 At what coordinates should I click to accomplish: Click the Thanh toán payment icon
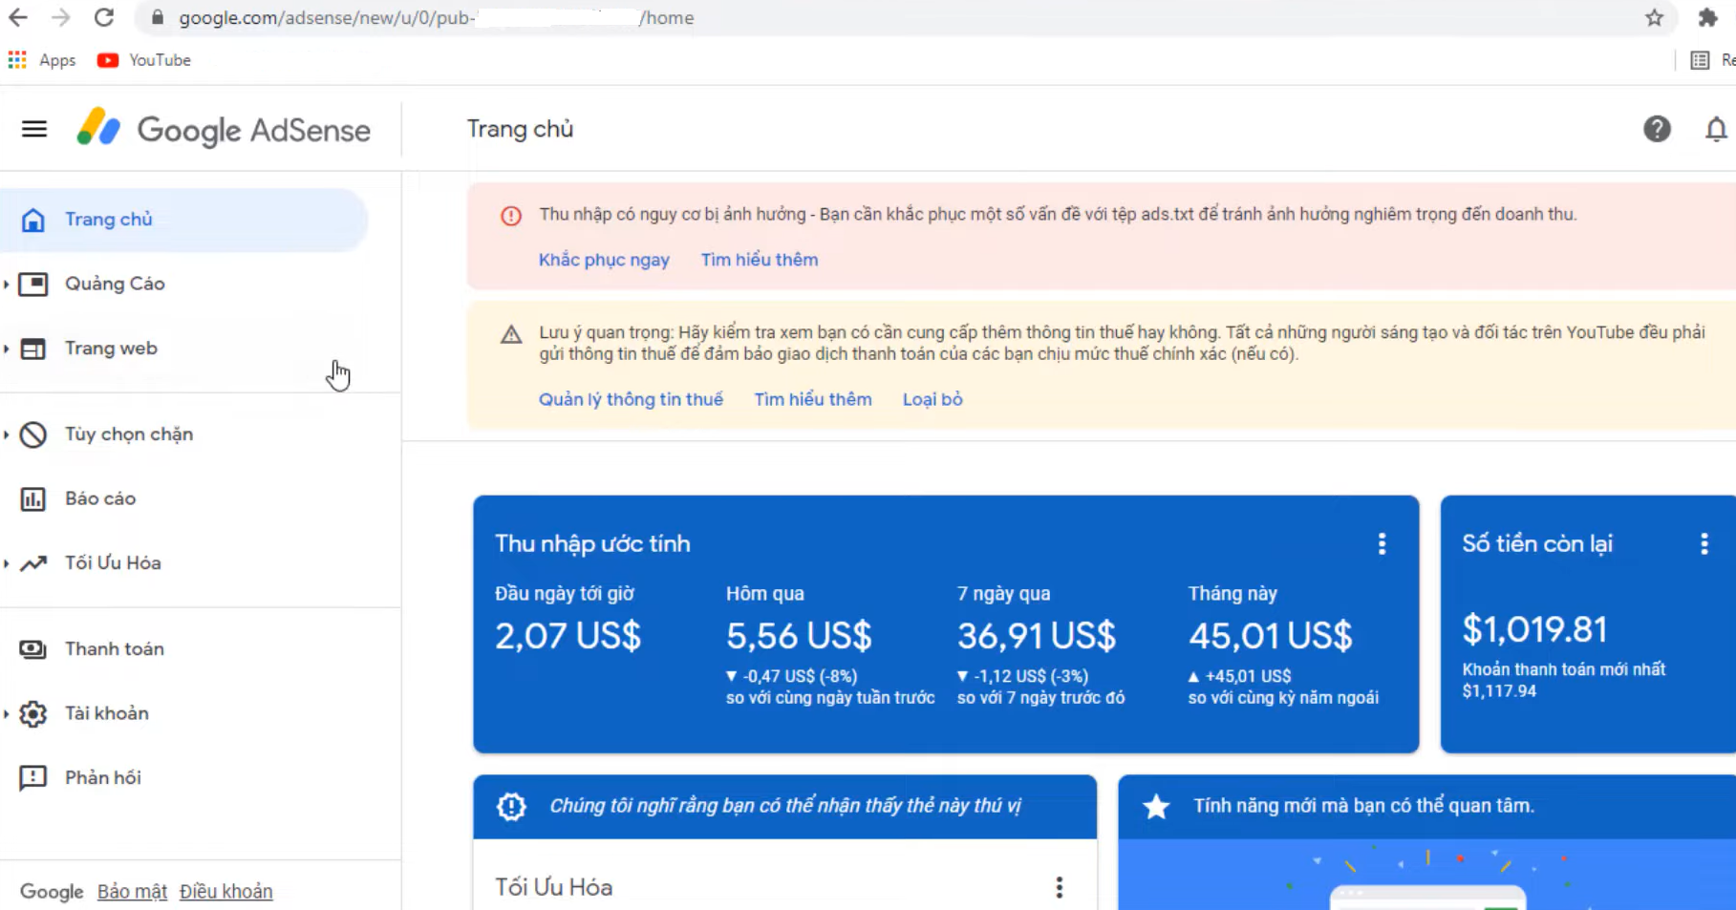33,649
